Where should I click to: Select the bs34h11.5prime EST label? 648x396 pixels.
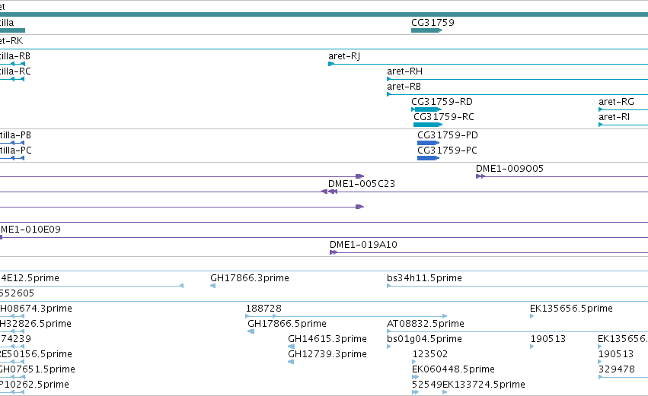424,278
